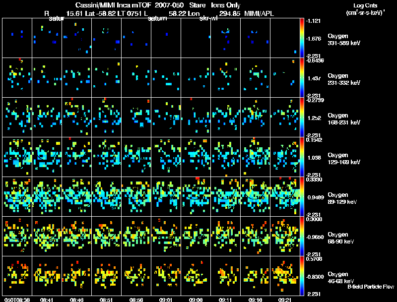Image resolution: width=397 pixels, height=302 pixels.
Task: Click the 09:11 time axis marker
Action: coord(227,300)
